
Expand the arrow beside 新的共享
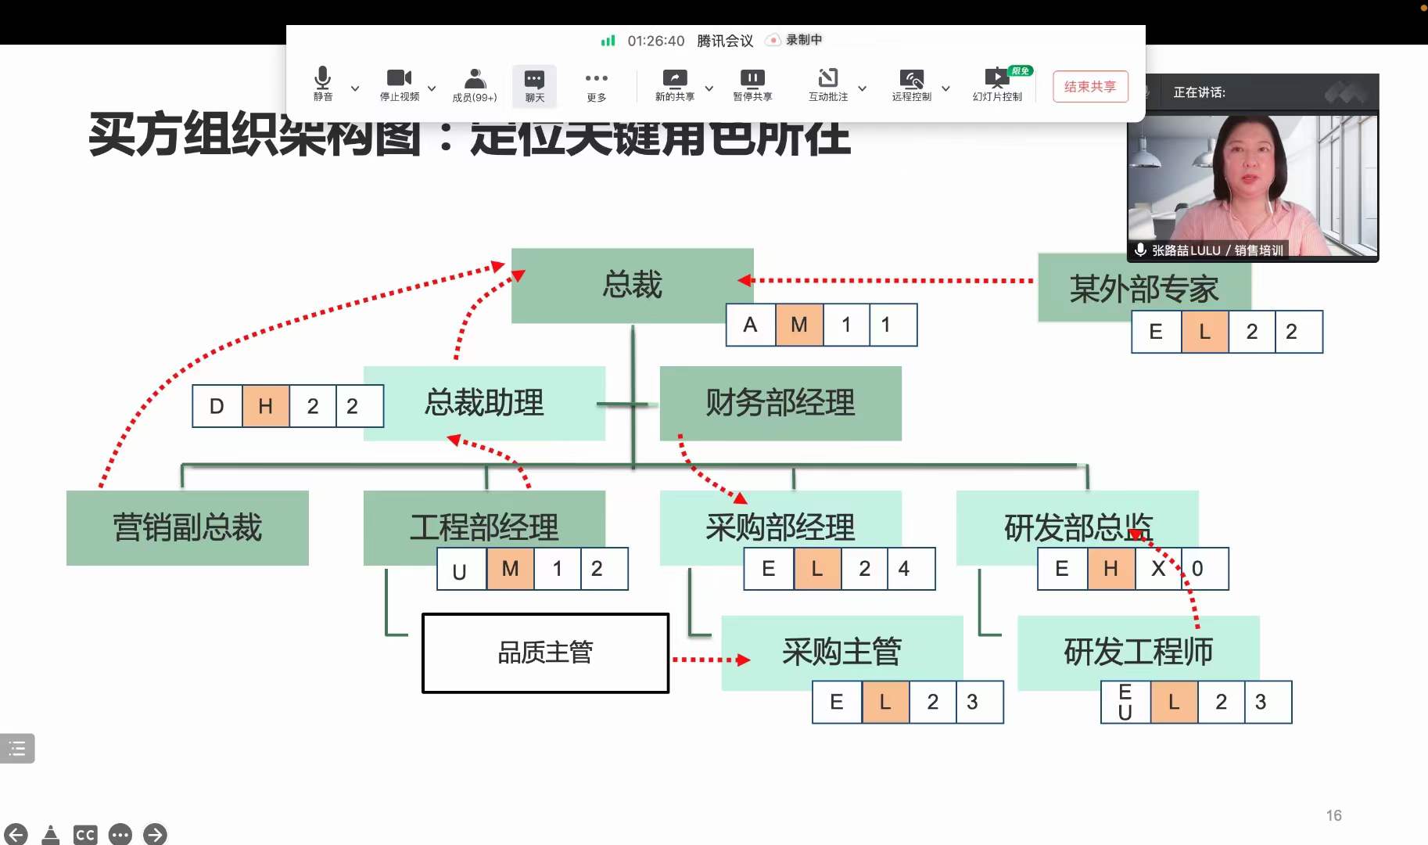click(x=709, y=88)
